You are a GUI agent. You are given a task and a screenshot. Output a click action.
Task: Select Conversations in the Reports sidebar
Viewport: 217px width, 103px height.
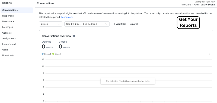tap(17, 10)
